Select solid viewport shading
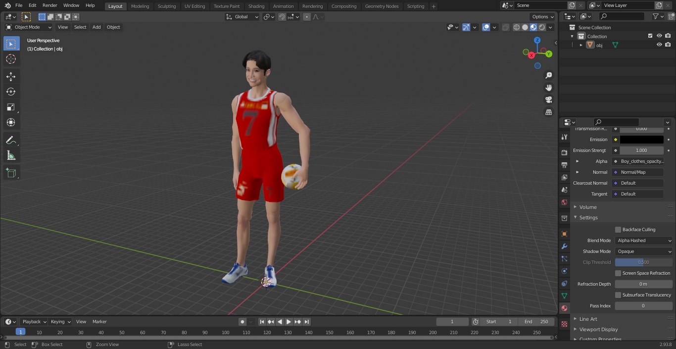This screenshot has height=349, width=676. click(x=525, y=27)
